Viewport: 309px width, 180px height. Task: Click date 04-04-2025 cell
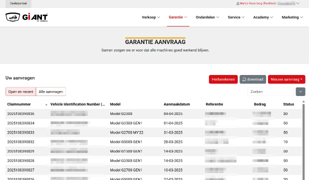(x=173, y=114)
